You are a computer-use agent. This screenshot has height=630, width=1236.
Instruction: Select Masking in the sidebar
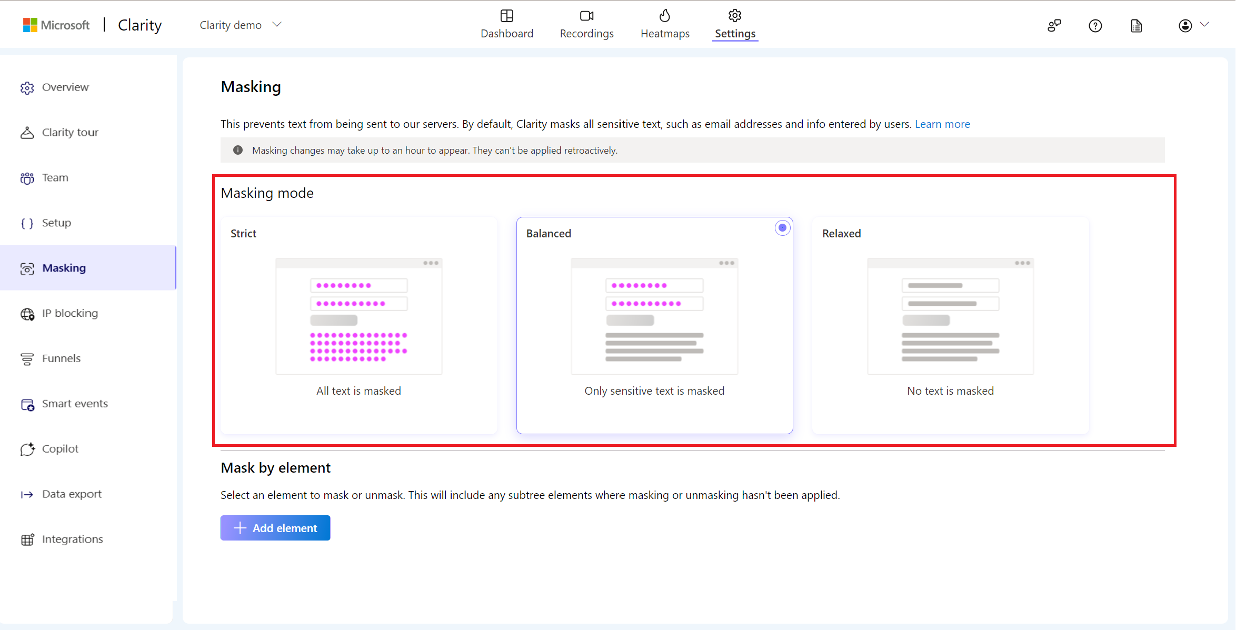tap(88, 268)
